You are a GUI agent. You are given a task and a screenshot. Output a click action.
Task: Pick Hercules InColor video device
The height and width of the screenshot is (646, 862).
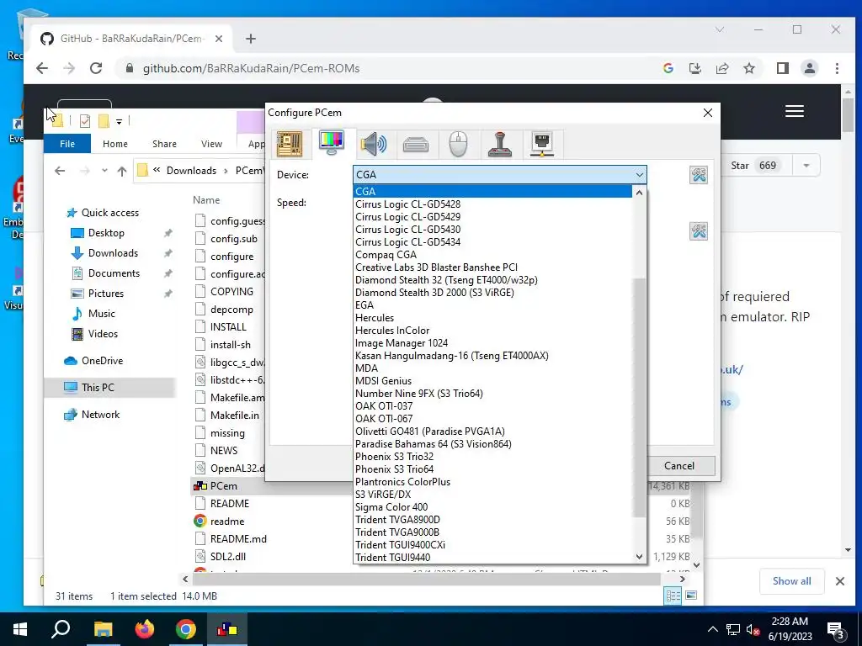pos(492,330)
